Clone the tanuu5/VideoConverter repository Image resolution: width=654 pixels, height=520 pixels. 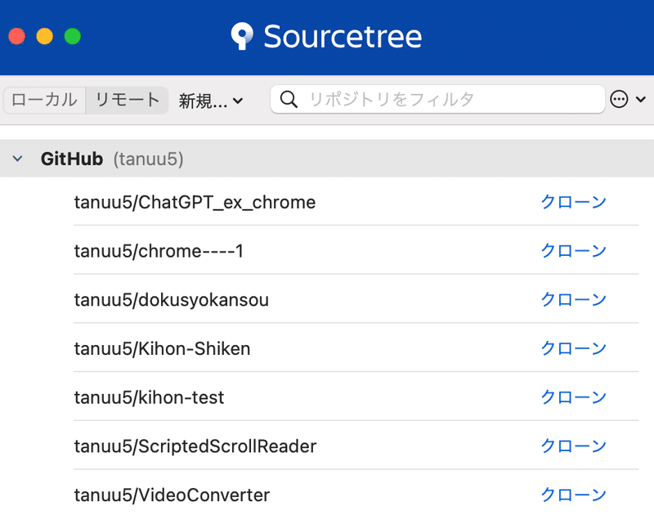click(574, 495)
